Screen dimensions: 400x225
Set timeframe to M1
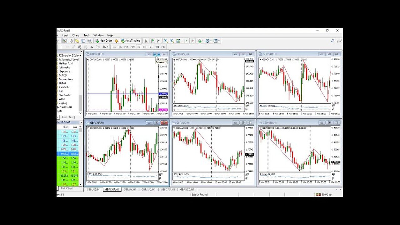114,47
